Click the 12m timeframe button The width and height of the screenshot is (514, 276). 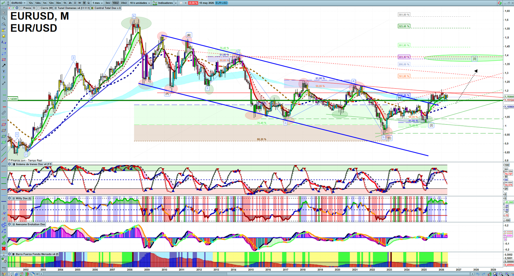click(51, 3)
